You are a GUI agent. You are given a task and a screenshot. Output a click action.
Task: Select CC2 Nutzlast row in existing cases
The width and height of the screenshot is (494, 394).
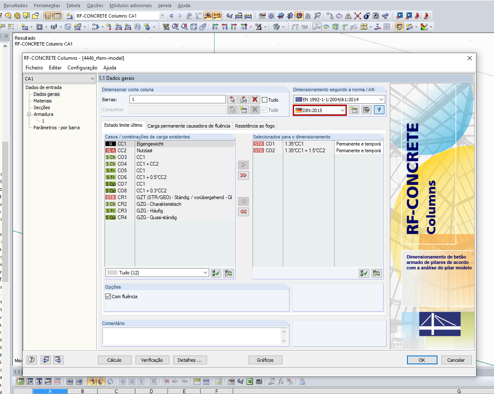pyautogui.click(x=170, y=151)
